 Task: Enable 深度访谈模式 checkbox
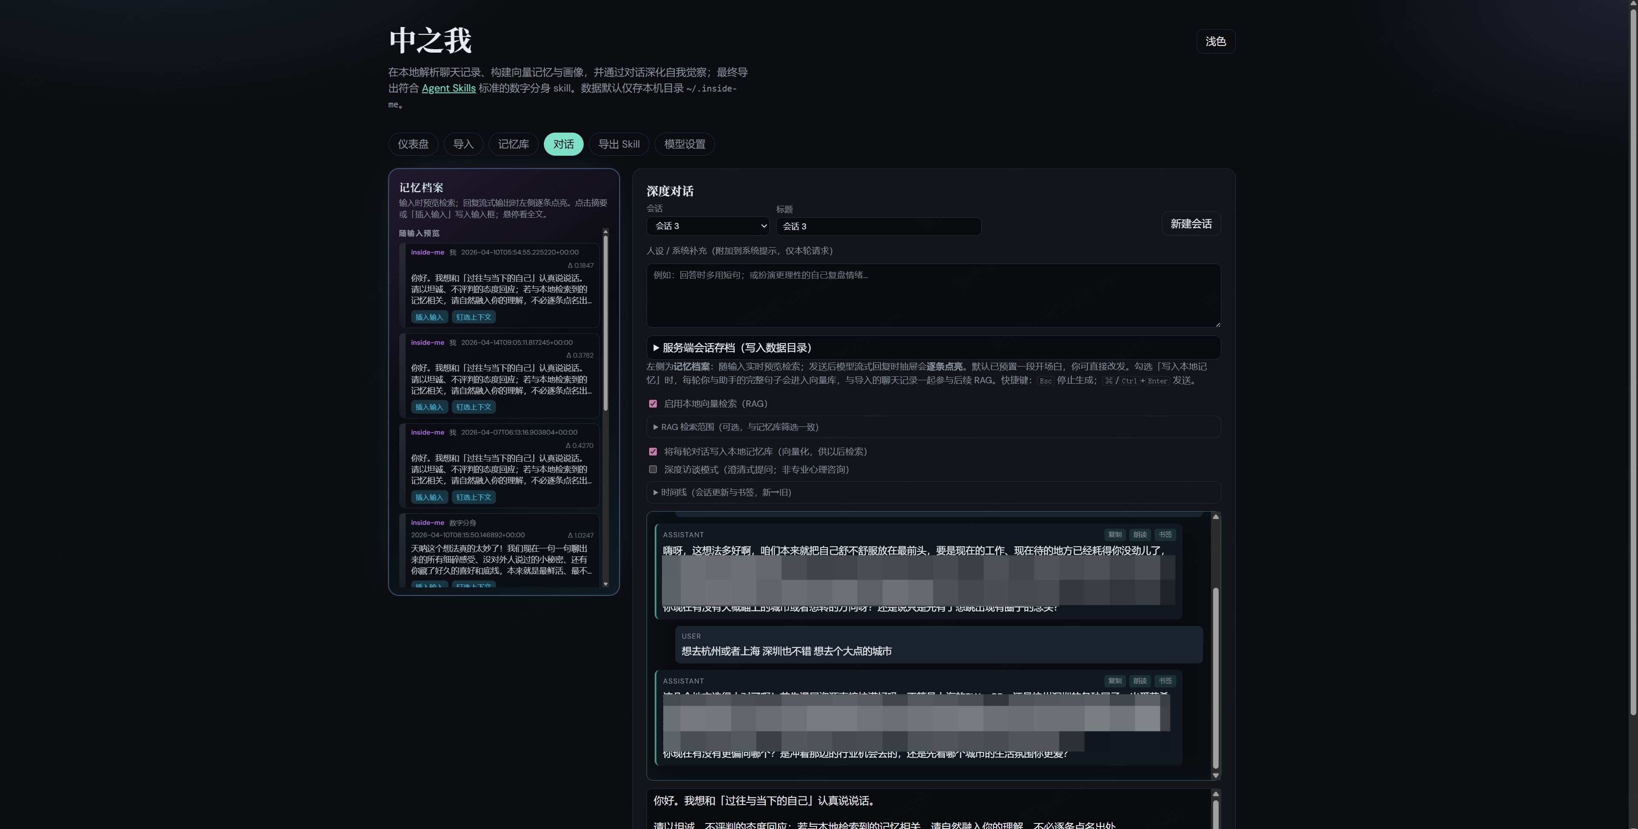653,469
